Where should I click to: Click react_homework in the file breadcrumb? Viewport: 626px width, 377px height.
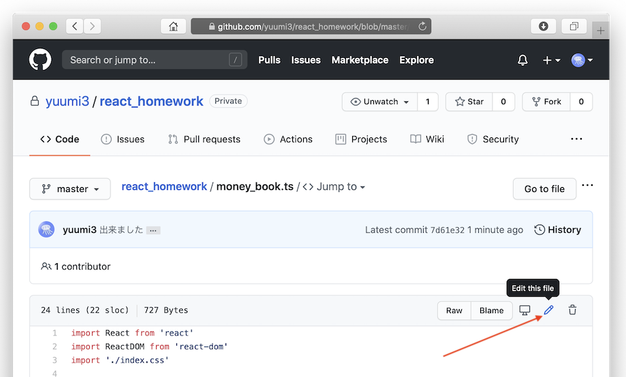tap(164, 186)
